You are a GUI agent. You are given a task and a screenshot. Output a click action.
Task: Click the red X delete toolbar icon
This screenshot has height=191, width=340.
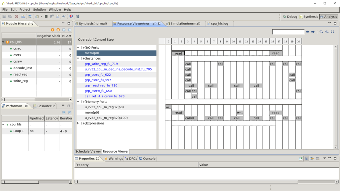(x=17, y=17)
